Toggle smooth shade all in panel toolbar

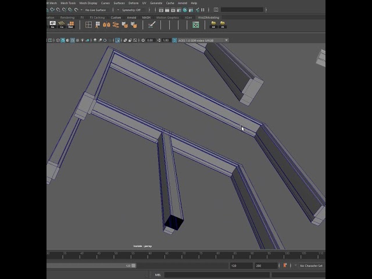coord(63,40)
